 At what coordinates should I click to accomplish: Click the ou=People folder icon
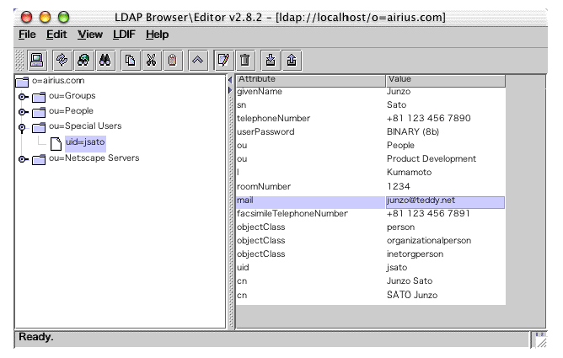(39, 112)
